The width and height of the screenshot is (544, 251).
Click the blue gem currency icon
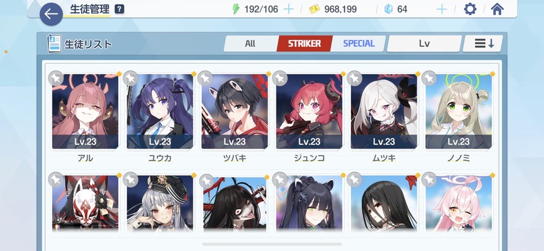[388, 9]
